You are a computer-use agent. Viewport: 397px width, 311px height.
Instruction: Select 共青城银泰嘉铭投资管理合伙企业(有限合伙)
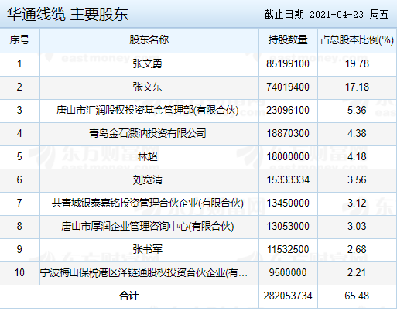pyautogui.click(x=147, y=203)
